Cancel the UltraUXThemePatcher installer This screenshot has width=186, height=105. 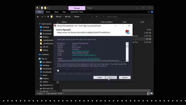(125, 77)
